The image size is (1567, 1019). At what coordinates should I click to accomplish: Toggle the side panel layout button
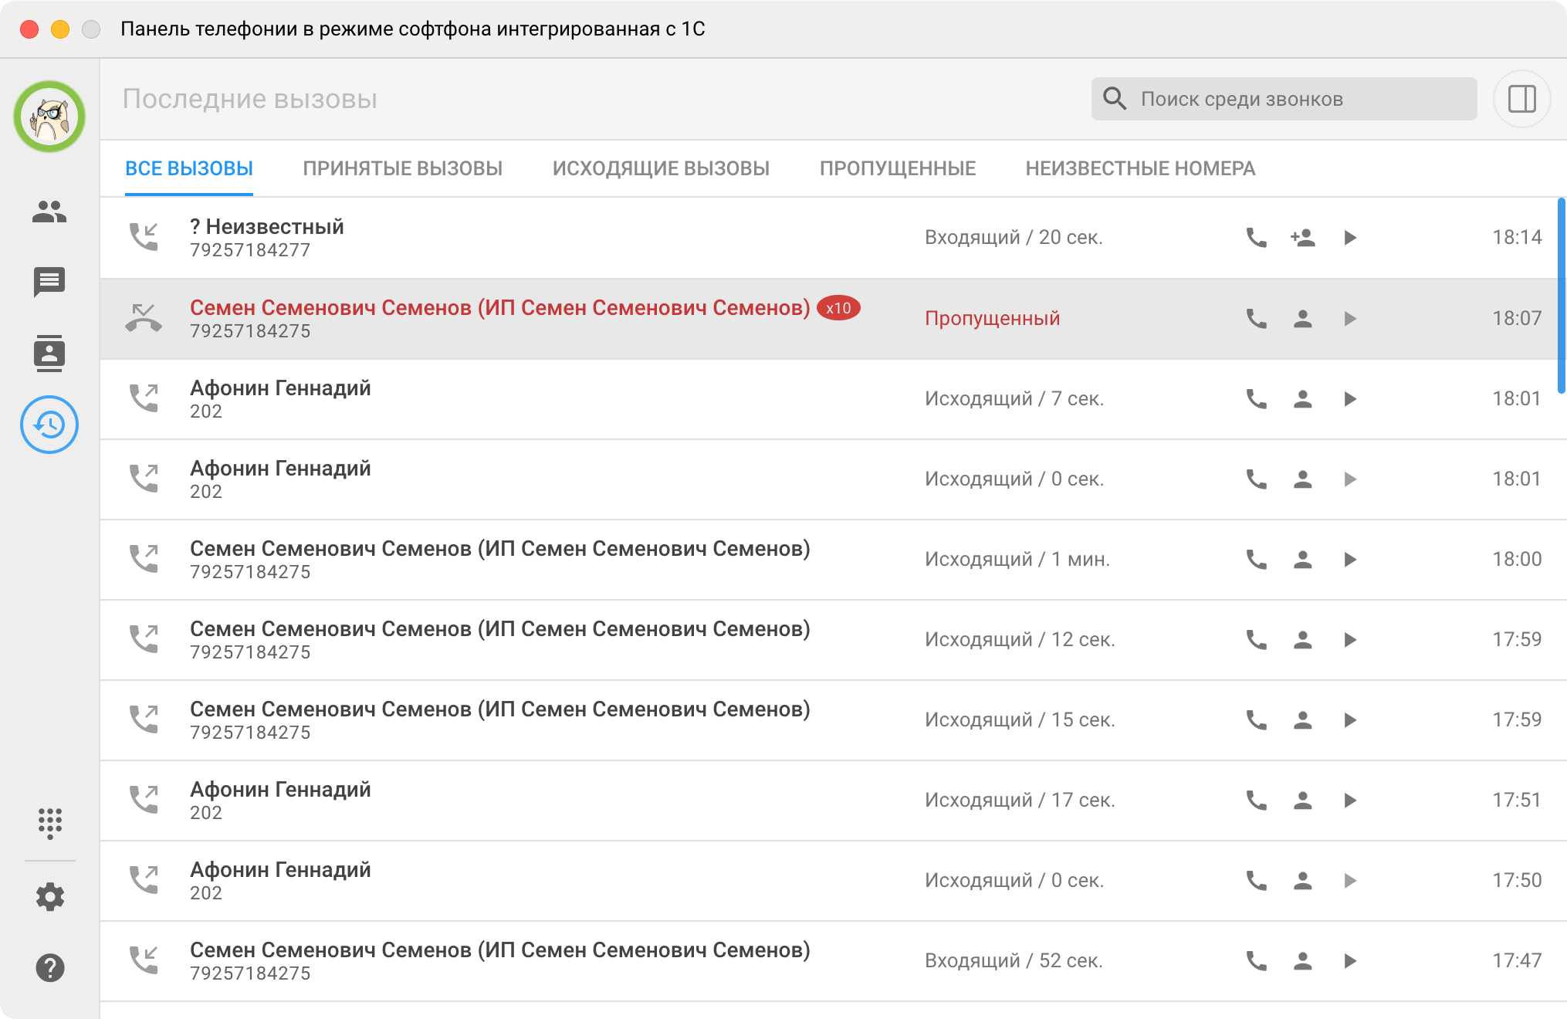click(1521, 99)
